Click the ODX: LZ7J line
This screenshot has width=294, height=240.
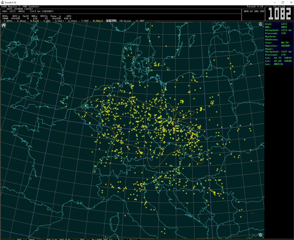28,11
